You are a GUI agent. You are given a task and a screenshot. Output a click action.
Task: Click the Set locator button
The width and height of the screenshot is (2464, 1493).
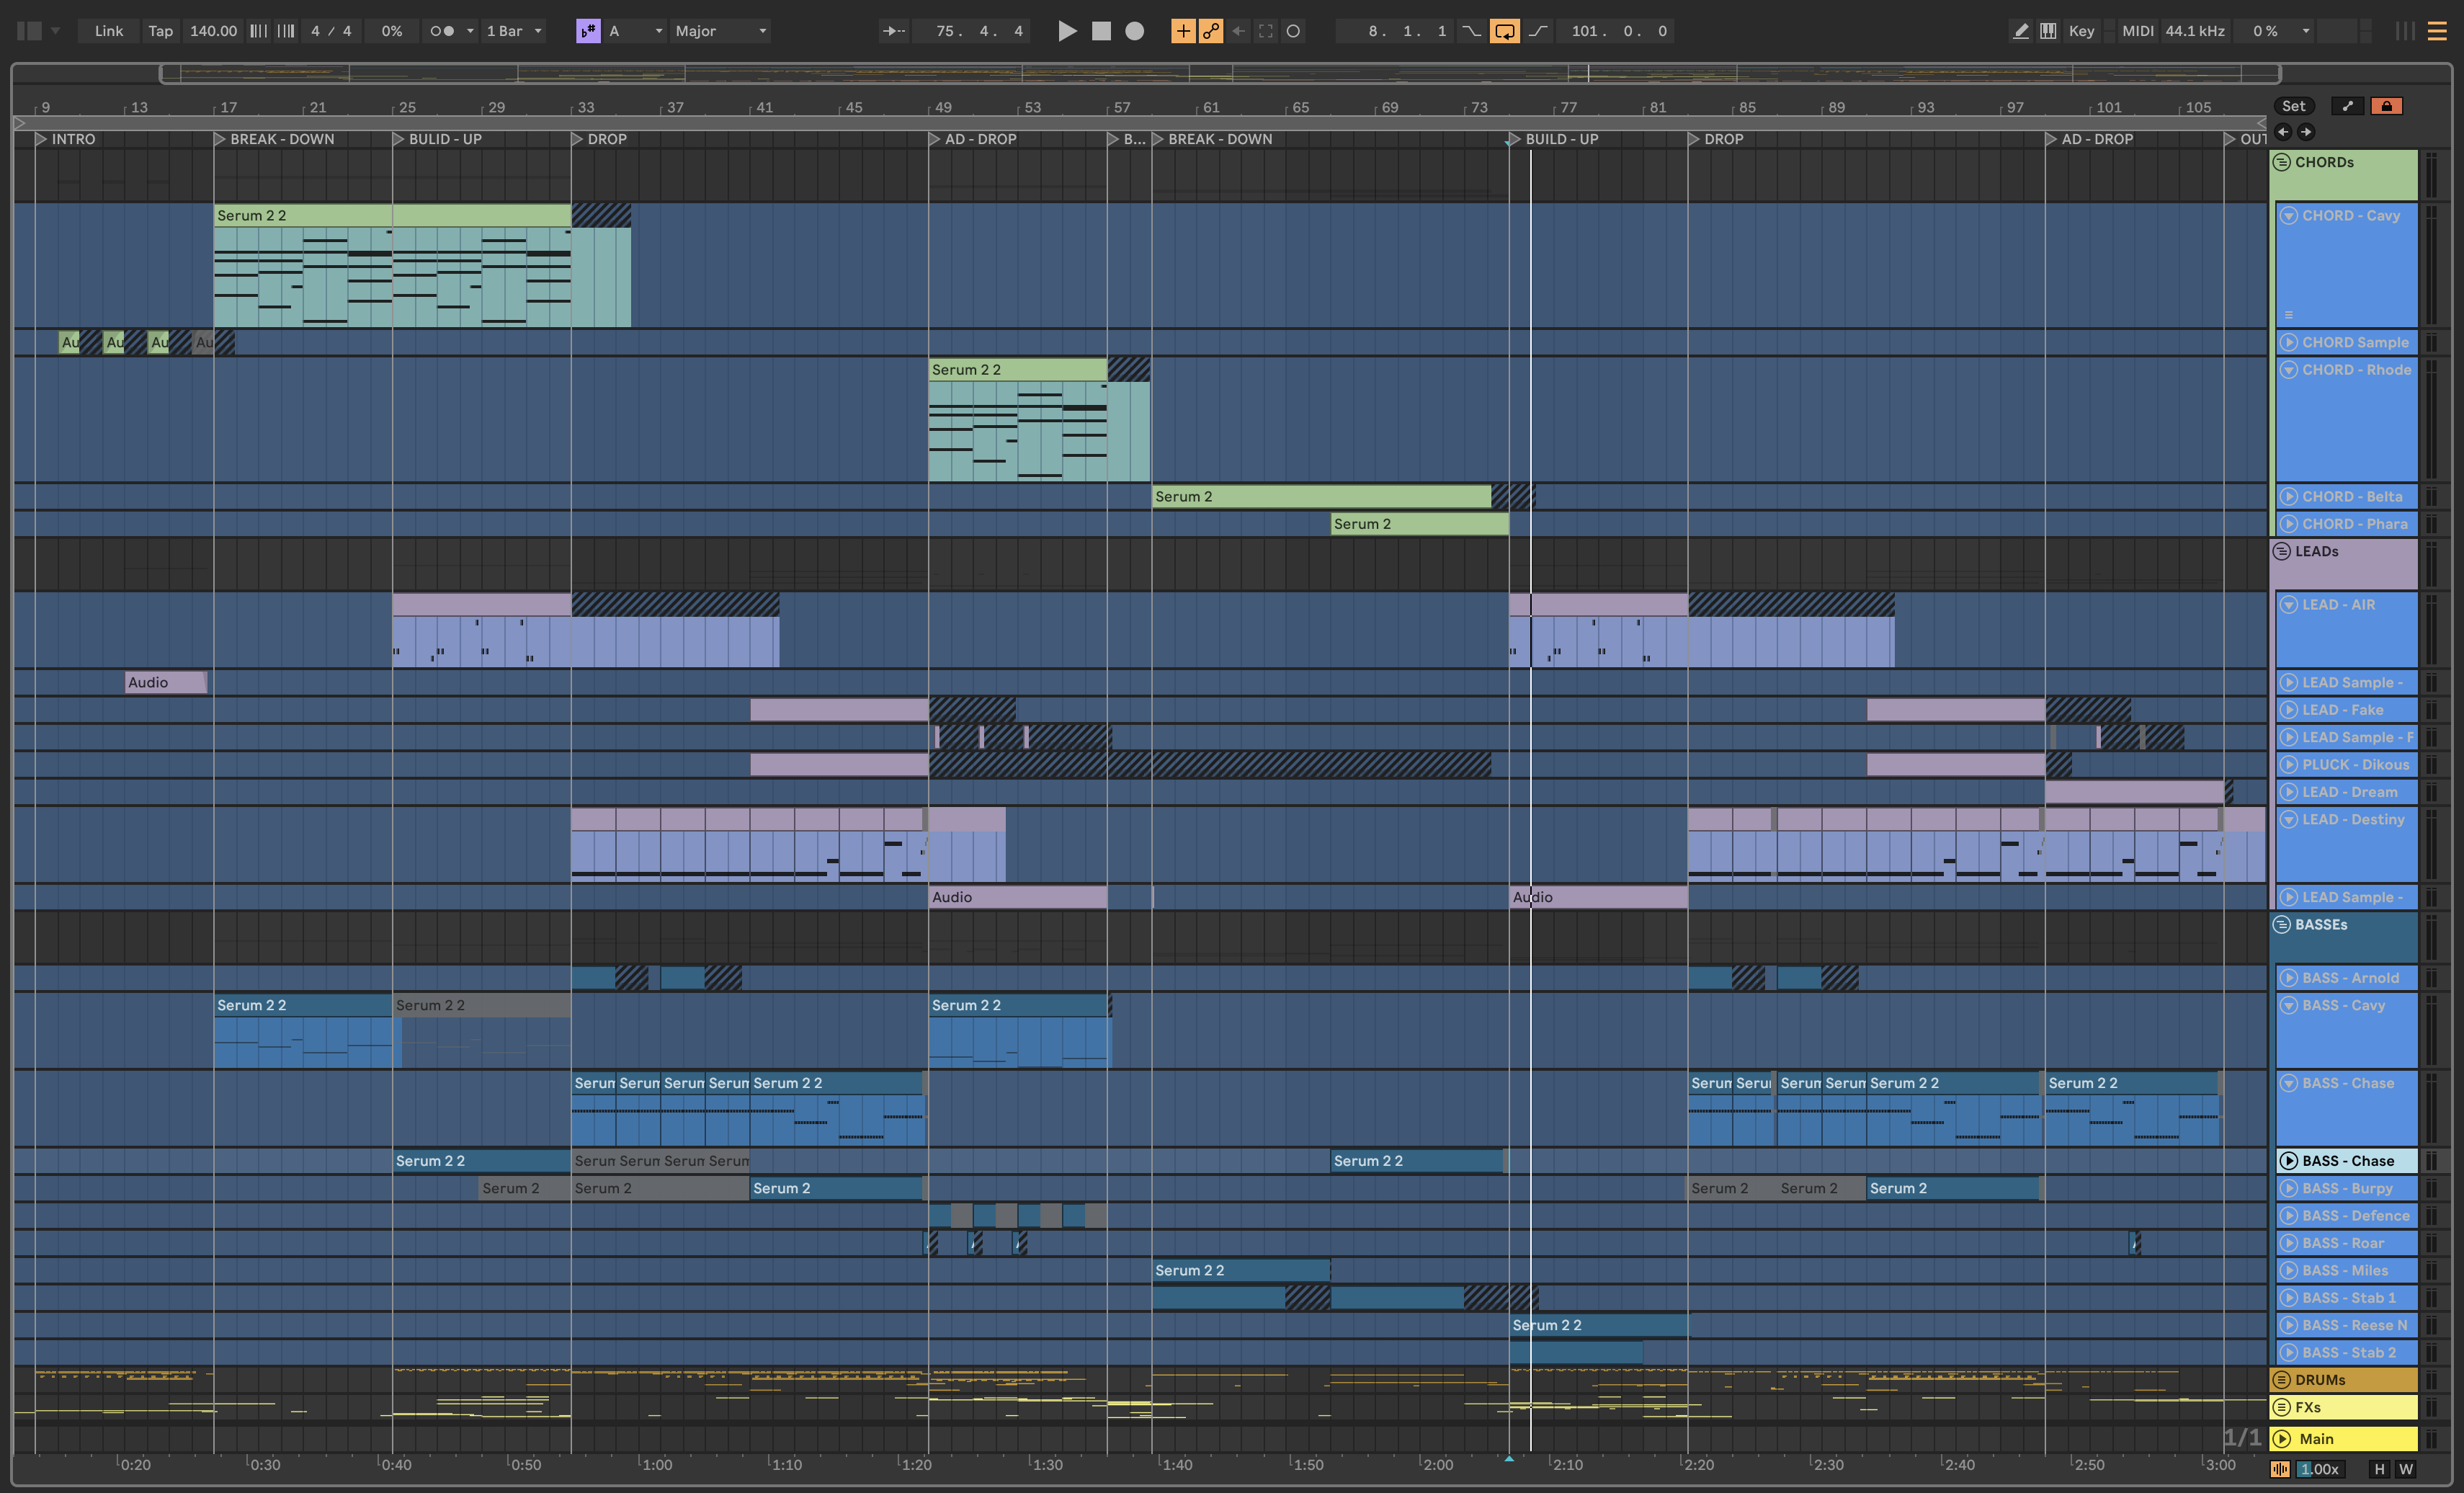point(2293,106)
